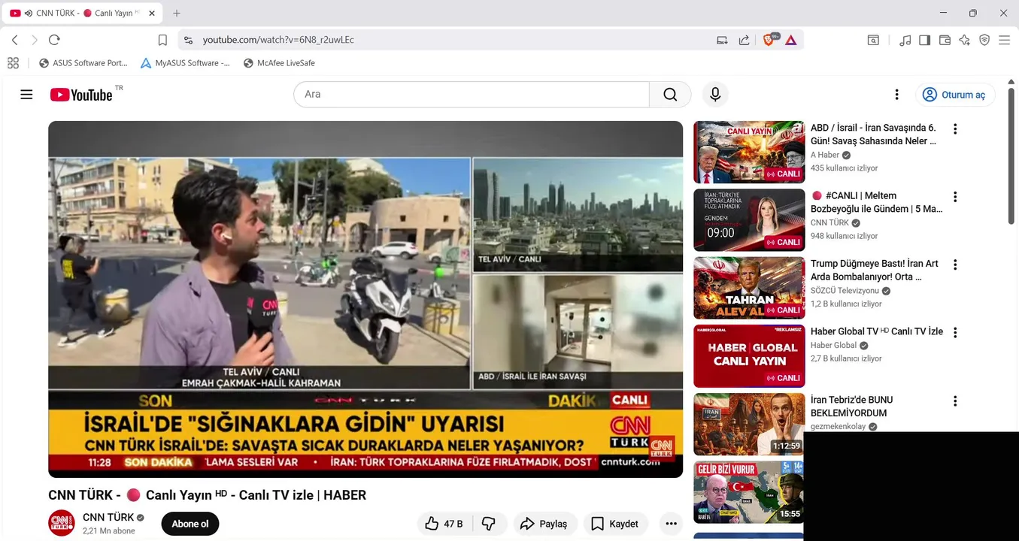Screen dimensions: 1019x541
Task: Open Brave Rewards triangle icon
Action: [790, 40]
